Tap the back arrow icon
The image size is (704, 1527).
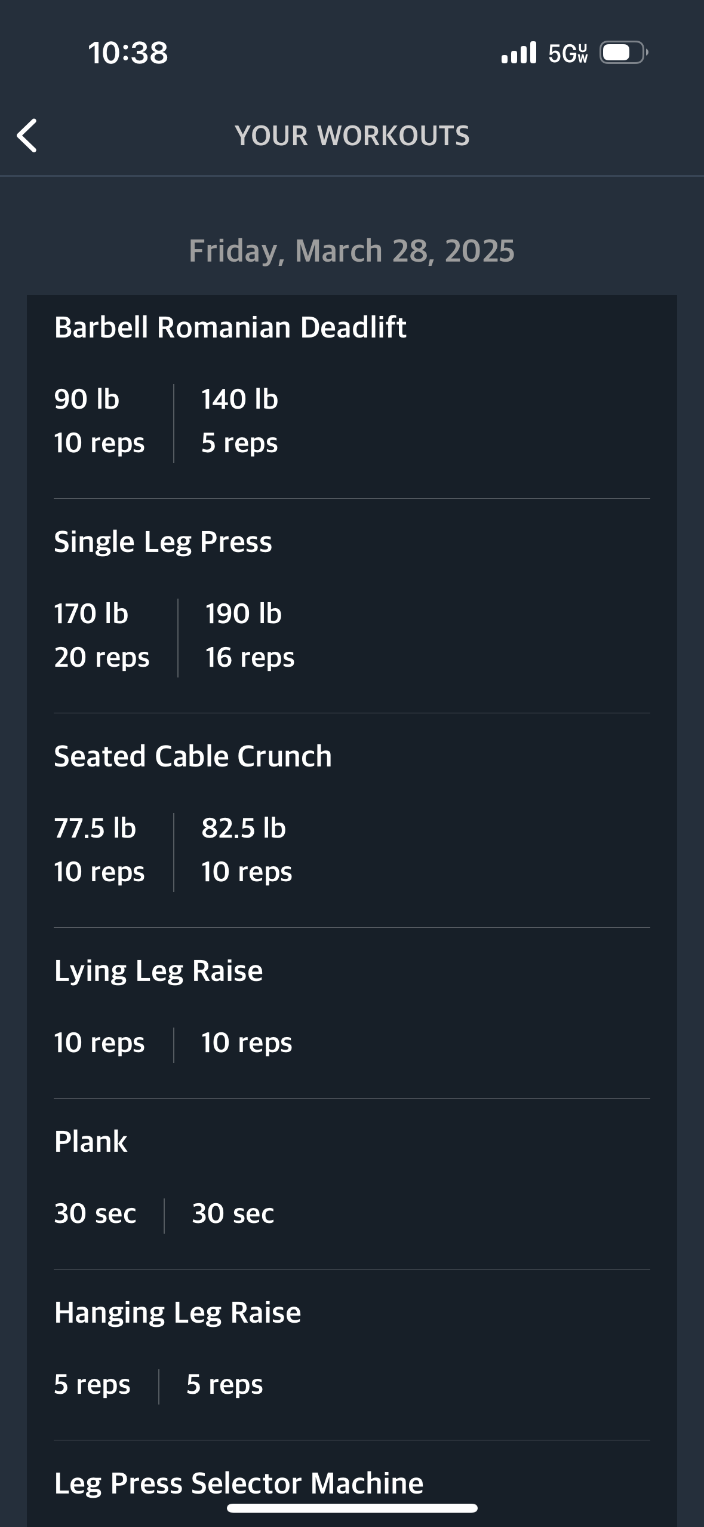[27, 136]
